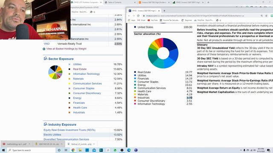The width and height of the screenshot is (273, 153).
Task: Open the Communication Services sector exposure link
Action: (87, 83)
